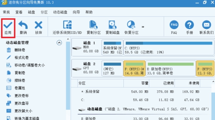Image resolution: width=215 pixels, height=120 pixels.
Task: Open the 复制分区 wizard
Action: (x=93, y=28)
